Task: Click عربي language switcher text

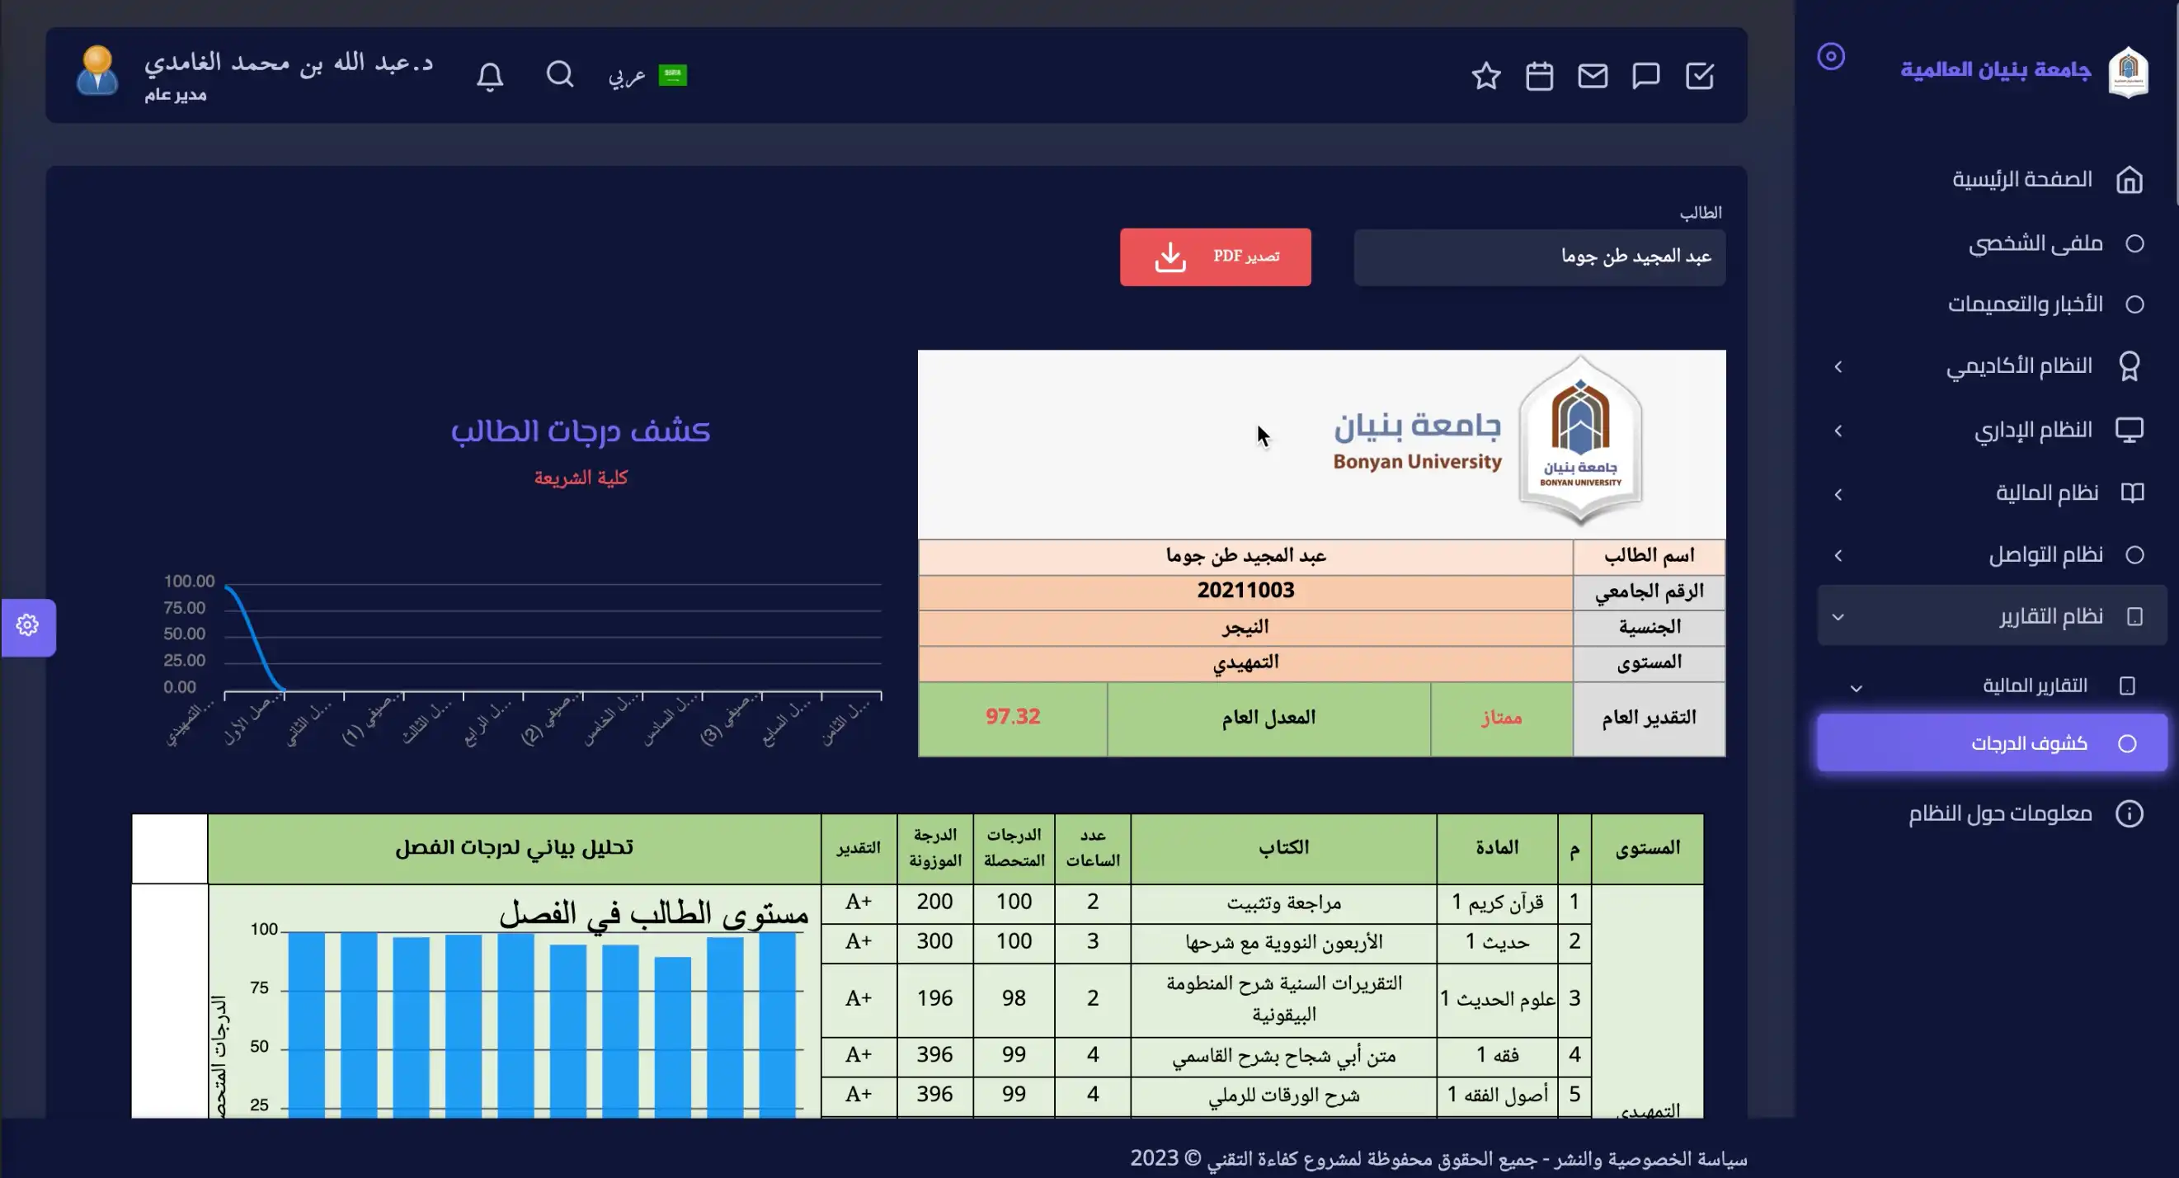Action: 627,76
